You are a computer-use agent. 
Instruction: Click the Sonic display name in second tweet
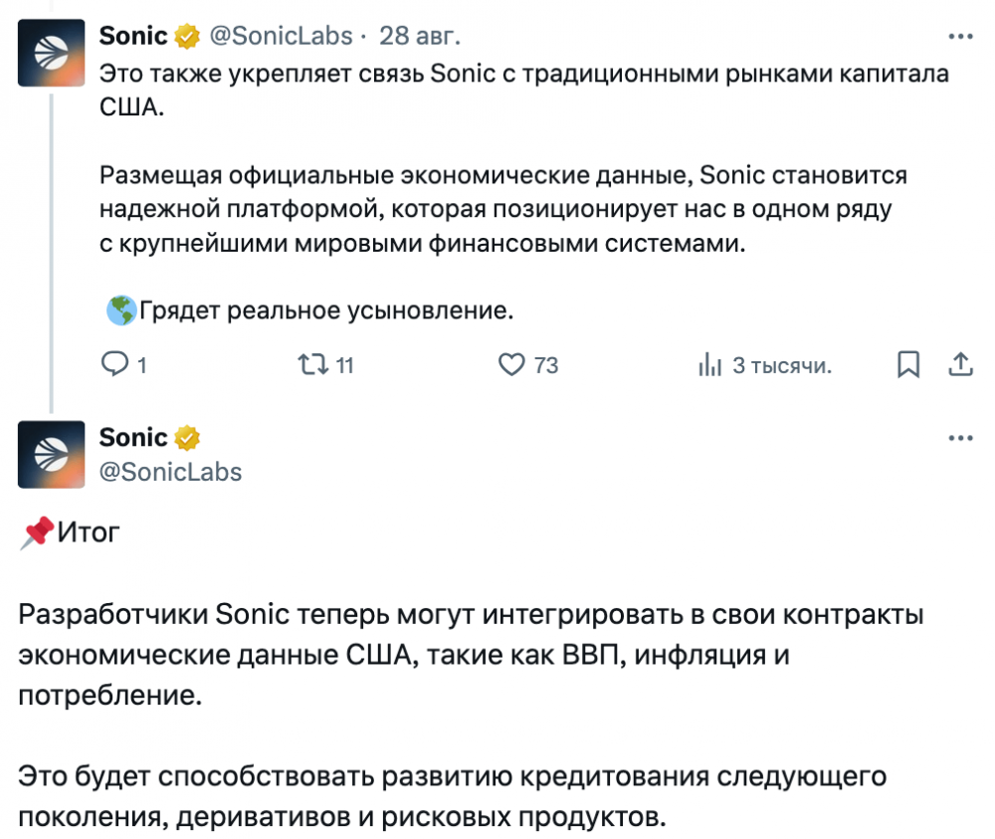[x=133, y=438]
